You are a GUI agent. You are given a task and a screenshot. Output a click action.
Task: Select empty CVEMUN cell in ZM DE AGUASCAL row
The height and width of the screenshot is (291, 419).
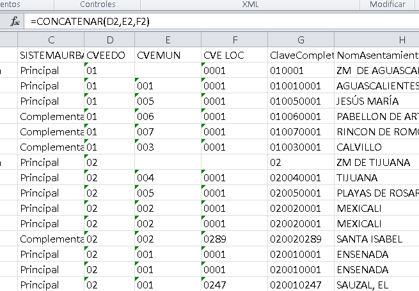point(168,70)
